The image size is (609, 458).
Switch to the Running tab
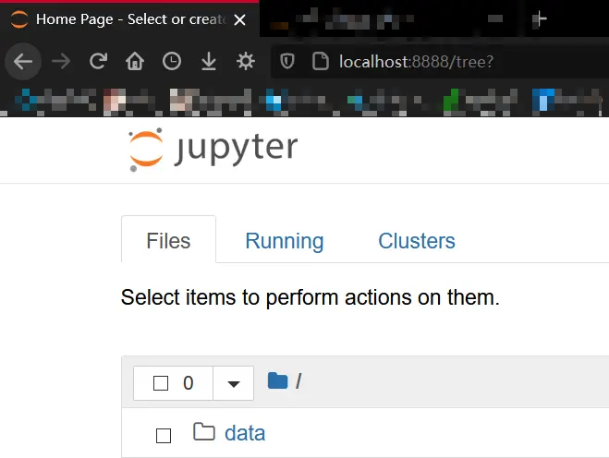tap(284, 241)
